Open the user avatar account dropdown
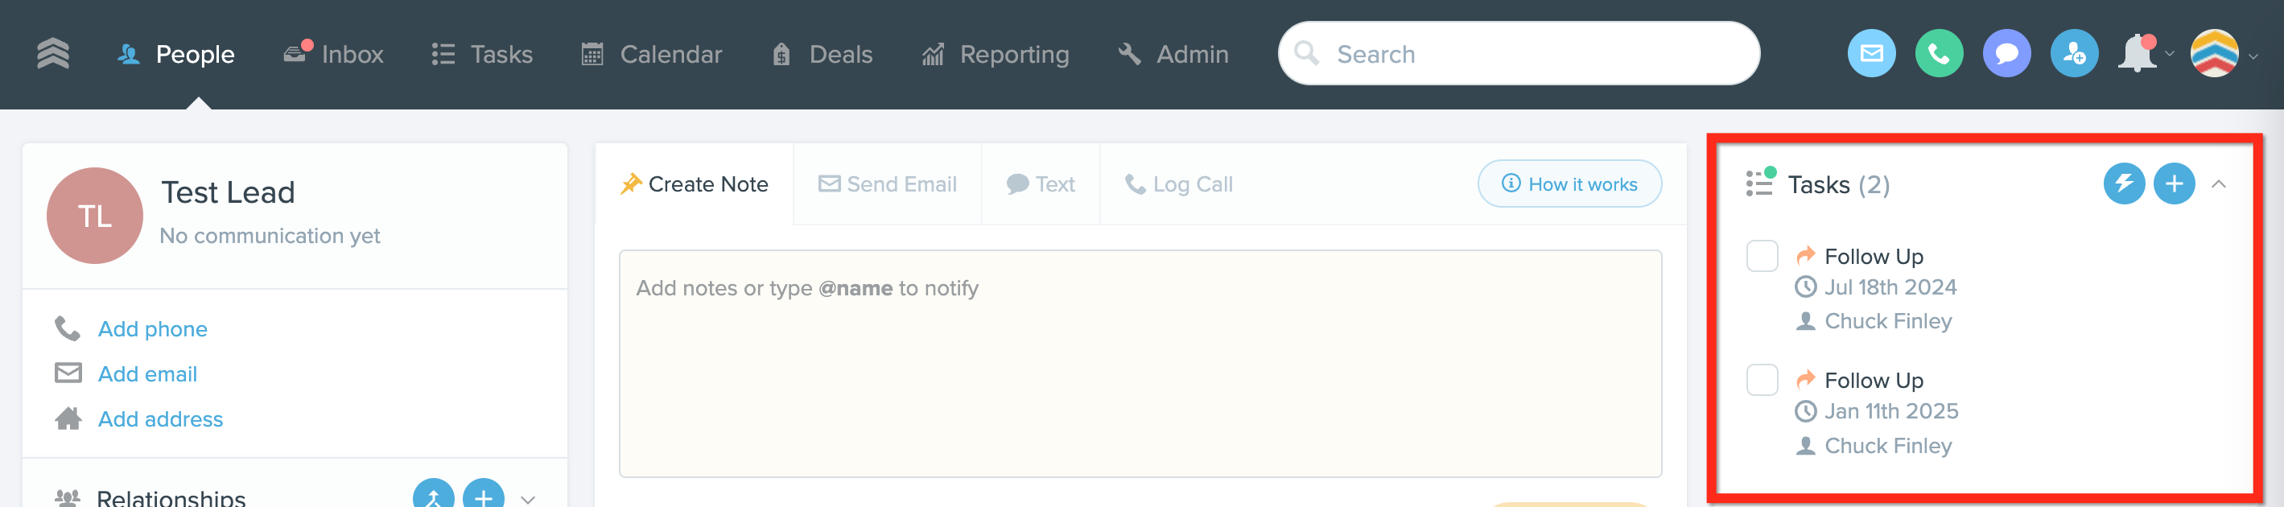Viewport: 2284px width, 507px height. pos(2223,54)
